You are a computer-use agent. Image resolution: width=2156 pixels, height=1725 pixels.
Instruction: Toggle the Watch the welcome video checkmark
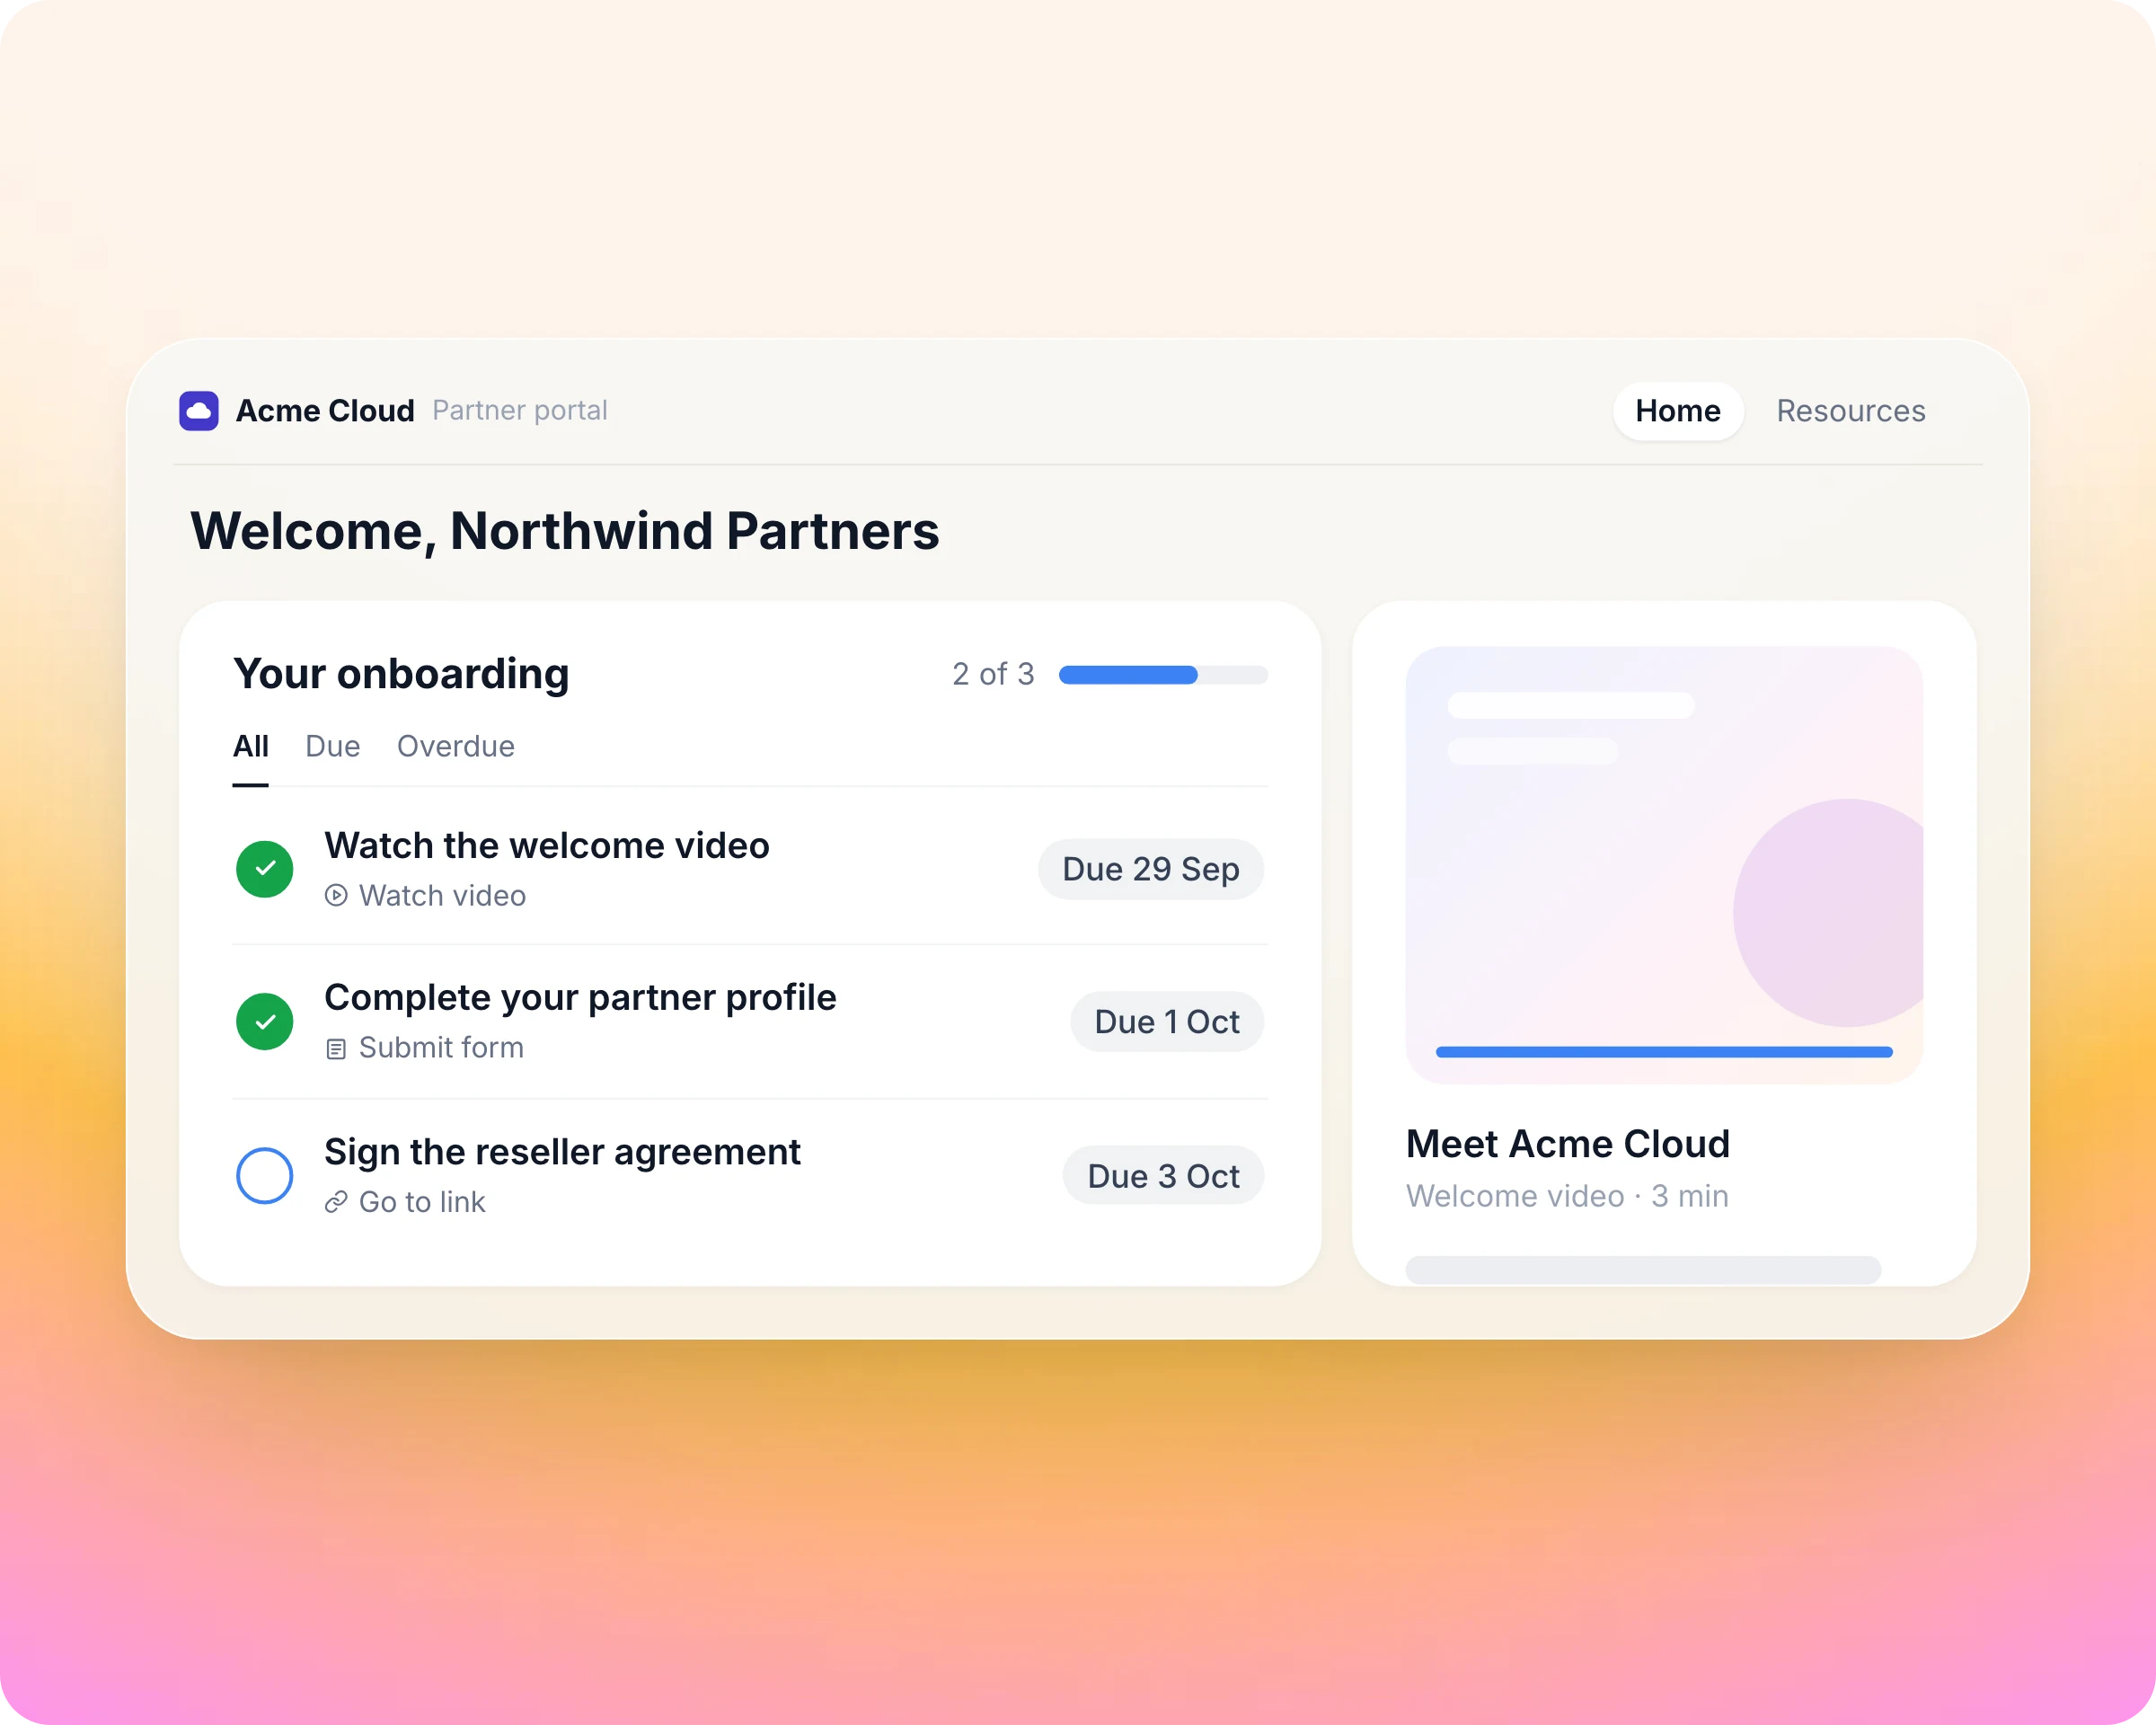[265, 869]
